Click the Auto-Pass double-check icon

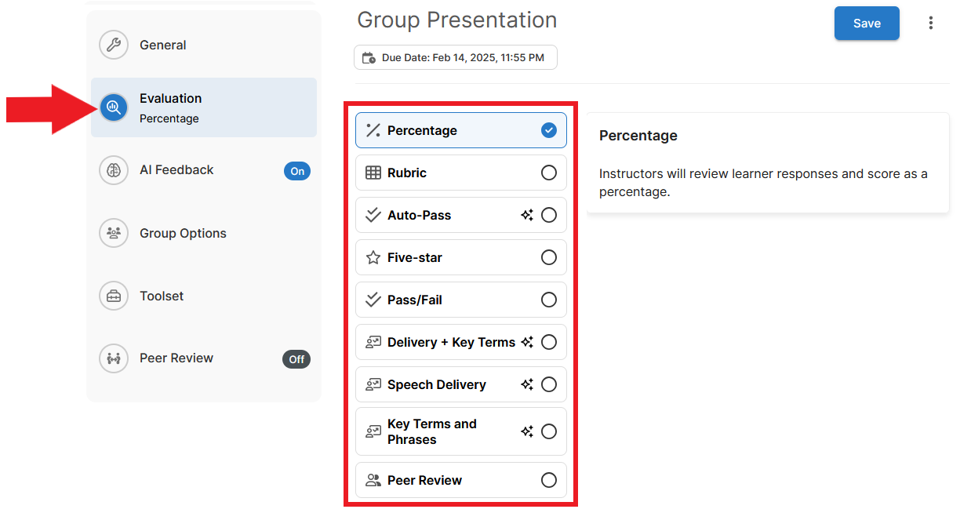point(373,215)
